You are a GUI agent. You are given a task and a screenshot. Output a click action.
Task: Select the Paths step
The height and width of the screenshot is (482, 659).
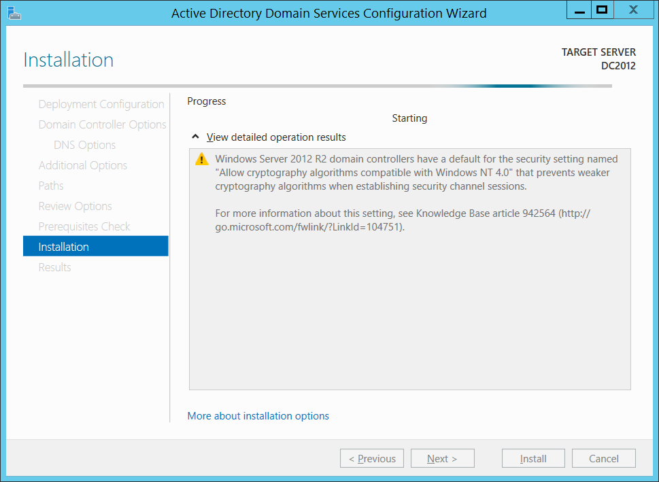[51, 186]
